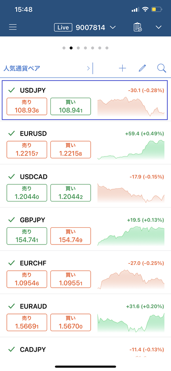Image resolution: width=171 pixels, height=371 pixels.
Task: Toggle the checkmark beside EURUSD
Action: 12,133
